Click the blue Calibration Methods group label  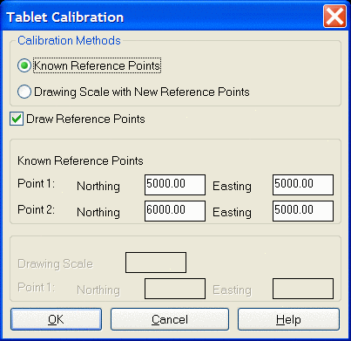[69, 40]
